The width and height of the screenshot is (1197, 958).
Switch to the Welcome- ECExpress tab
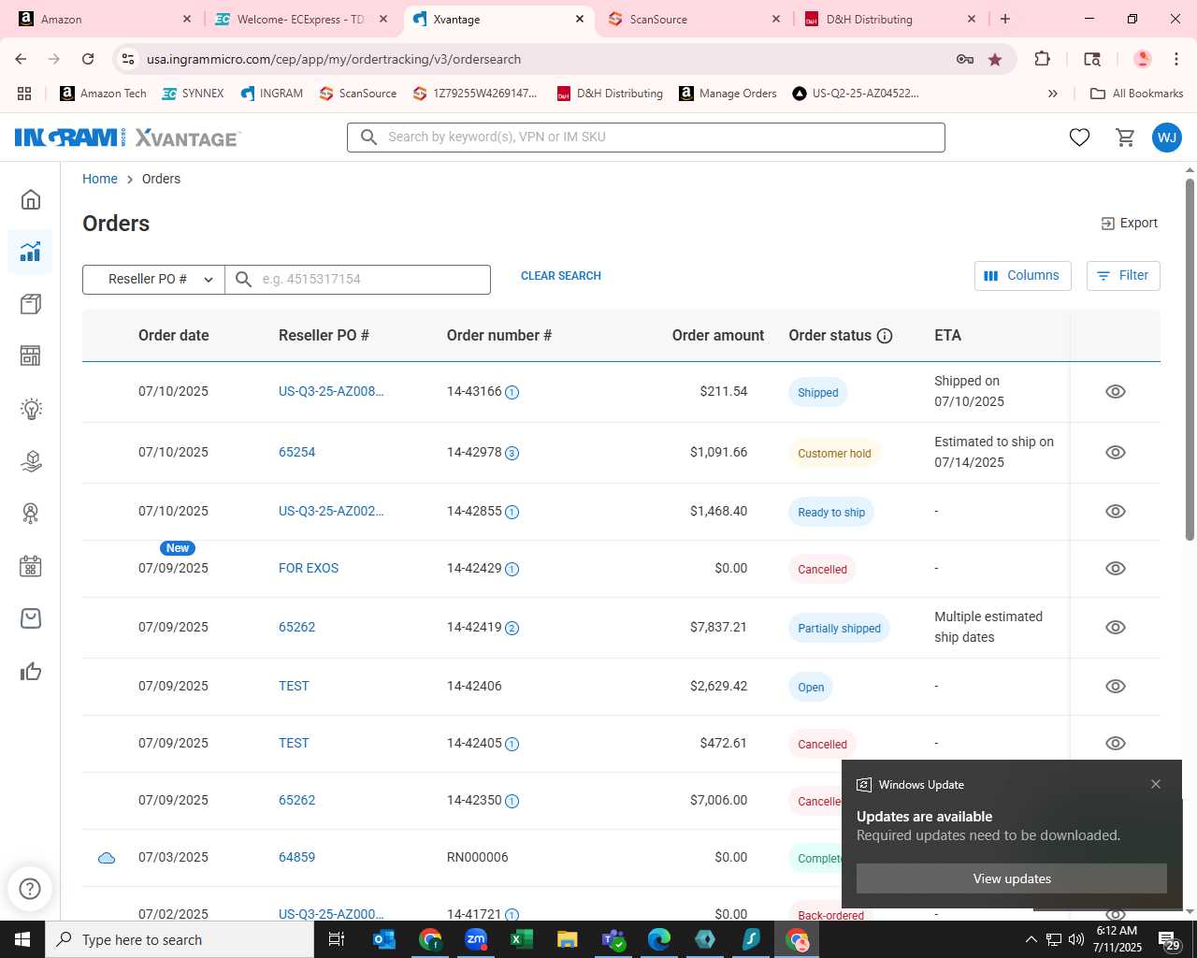pos(299,20)
